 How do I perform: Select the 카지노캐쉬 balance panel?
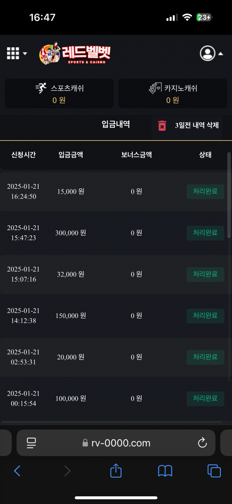click(x=172, y=93)
